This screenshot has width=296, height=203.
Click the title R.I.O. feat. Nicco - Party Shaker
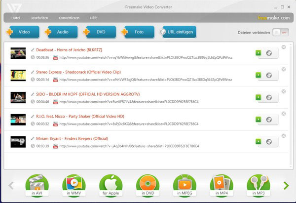pos(80,116)
